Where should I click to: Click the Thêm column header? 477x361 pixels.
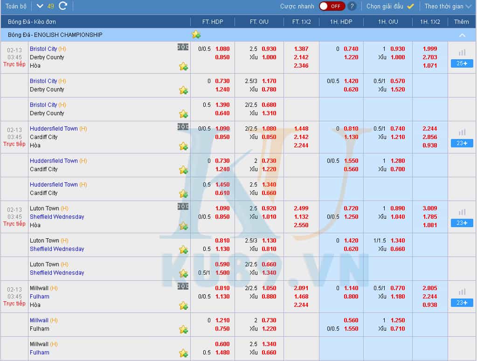(x=461, y=21)
